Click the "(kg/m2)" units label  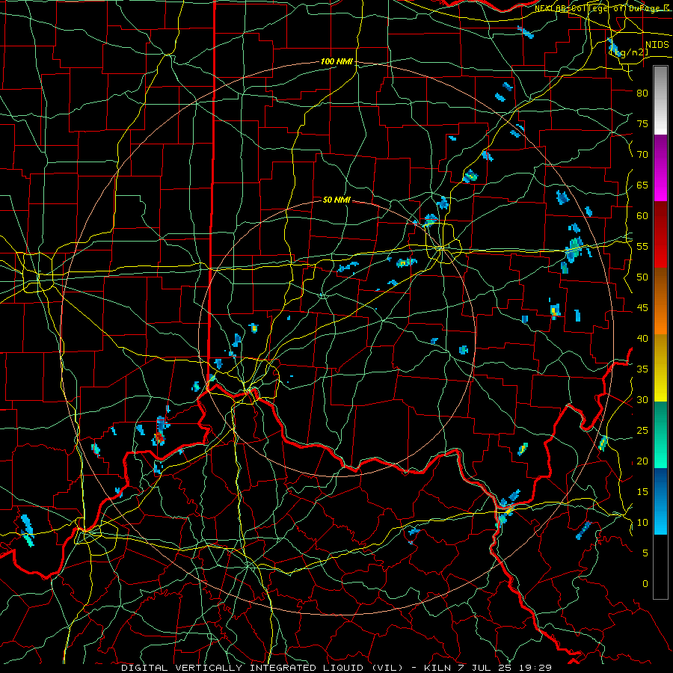(x=629, y=52)
